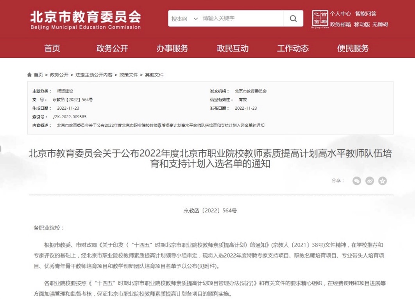Screen dimensions: 415x299
Task: Open the 个人中心 link
Action: click(340, 14)
